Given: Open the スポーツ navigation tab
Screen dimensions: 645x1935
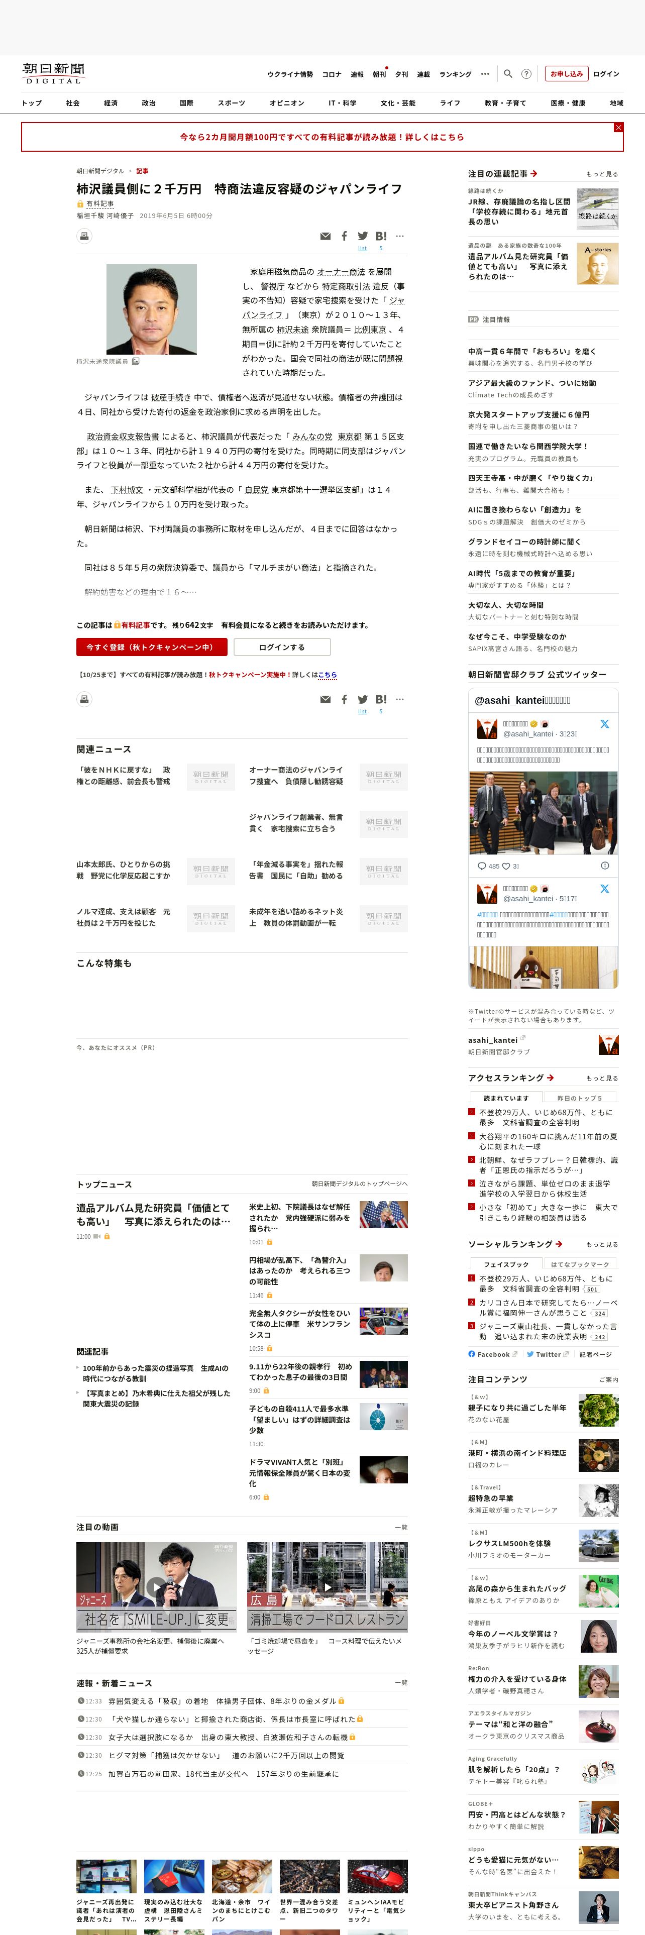Looking at the screenshot, I should pyautogui.click(x=231, y=103).
